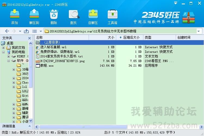This screenshot has height=136, width=204.
Task: Open the 工具箱 (Toolbox) icon
Action: pyautogui.click(x=113, y=14)
